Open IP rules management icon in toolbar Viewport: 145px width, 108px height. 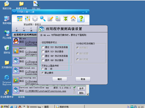click(27, 18)
